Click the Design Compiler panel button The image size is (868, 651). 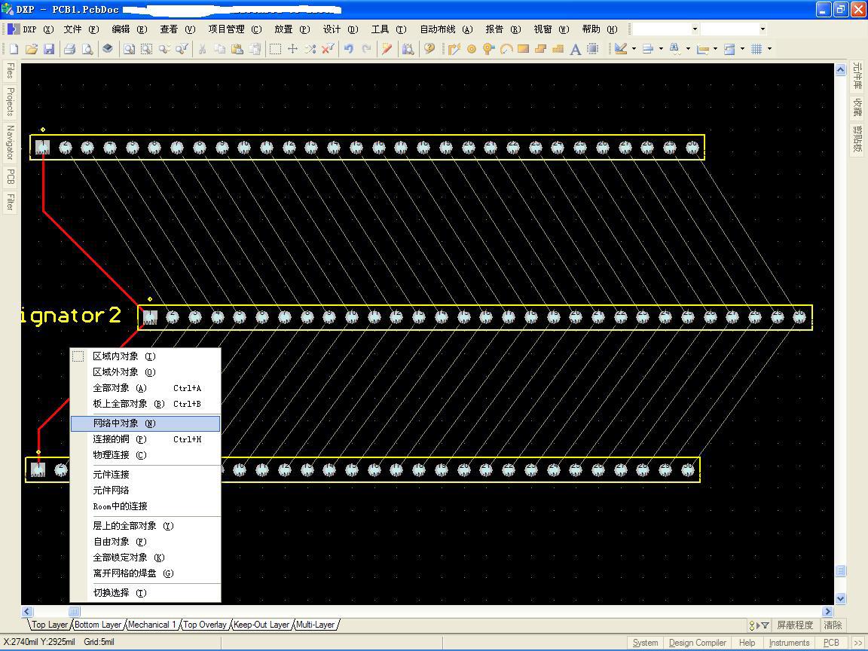[697, 643]
